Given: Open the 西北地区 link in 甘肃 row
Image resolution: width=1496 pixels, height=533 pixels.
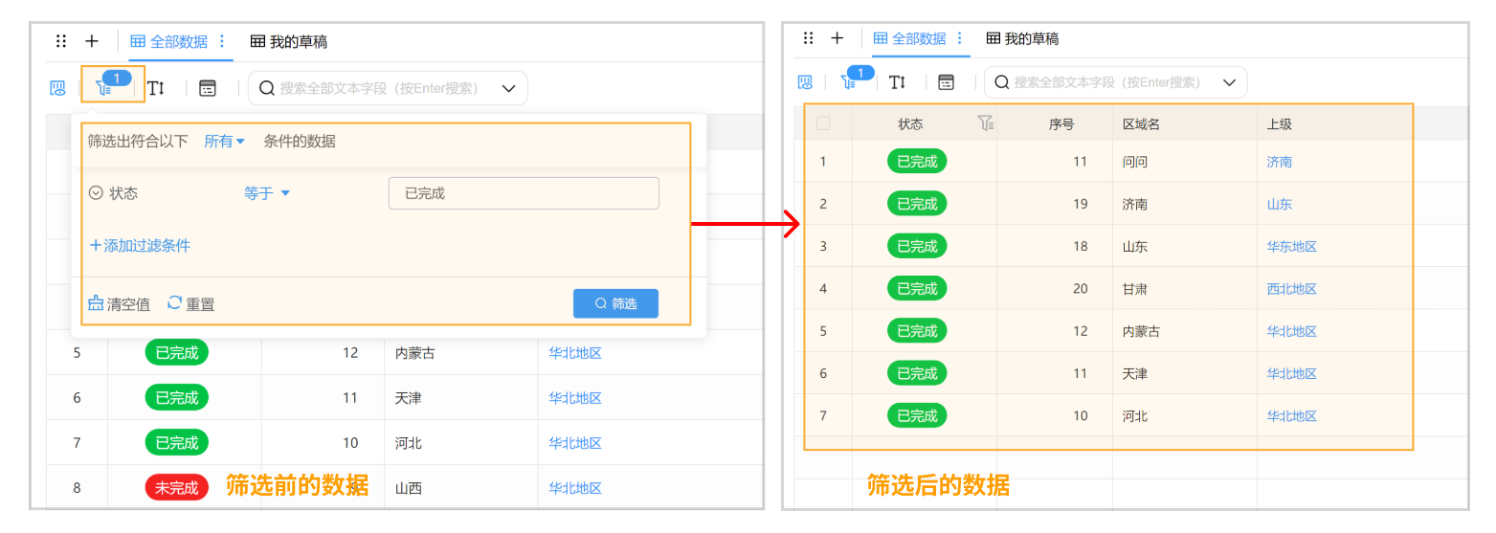Looking at the screenshot, I should point(1292,288).
